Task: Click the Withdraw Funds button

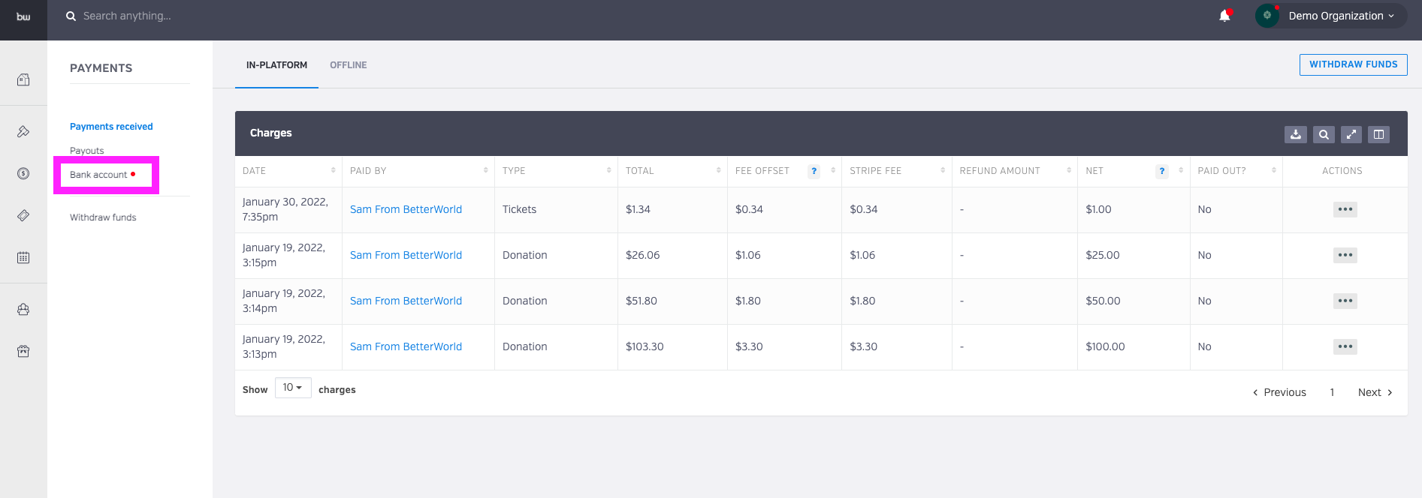Action: tap(1353, 64)
